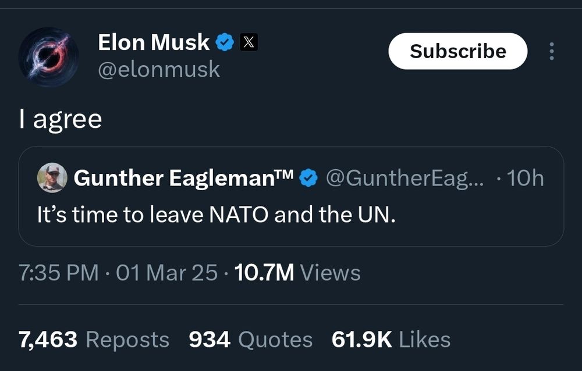The height and width of the screenshot is (371, 582).
Task: Show the 7,463 Reposts list
Action: [94, 340]
